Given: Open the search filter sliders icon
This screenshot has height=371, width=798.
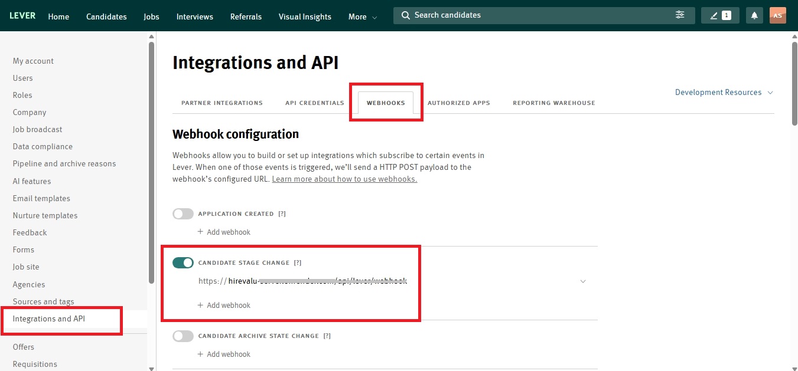Looking at the screenshot, I should tap(680, 15).
